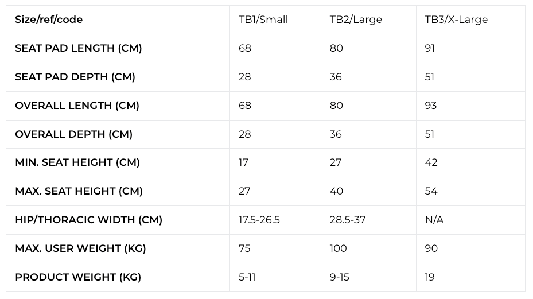533x299 pixels.
Task: Select the TB3/X-Large column header
Action: [456, 20]
